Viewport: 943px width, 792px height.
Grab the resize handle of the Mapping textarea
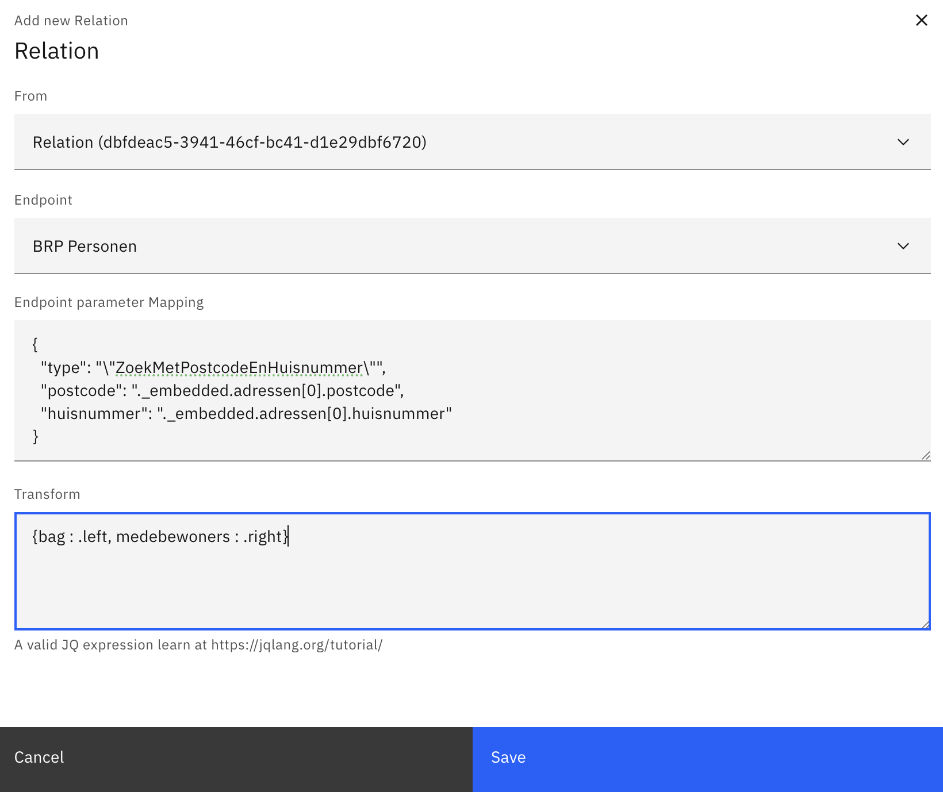click(x=925, y=455)
